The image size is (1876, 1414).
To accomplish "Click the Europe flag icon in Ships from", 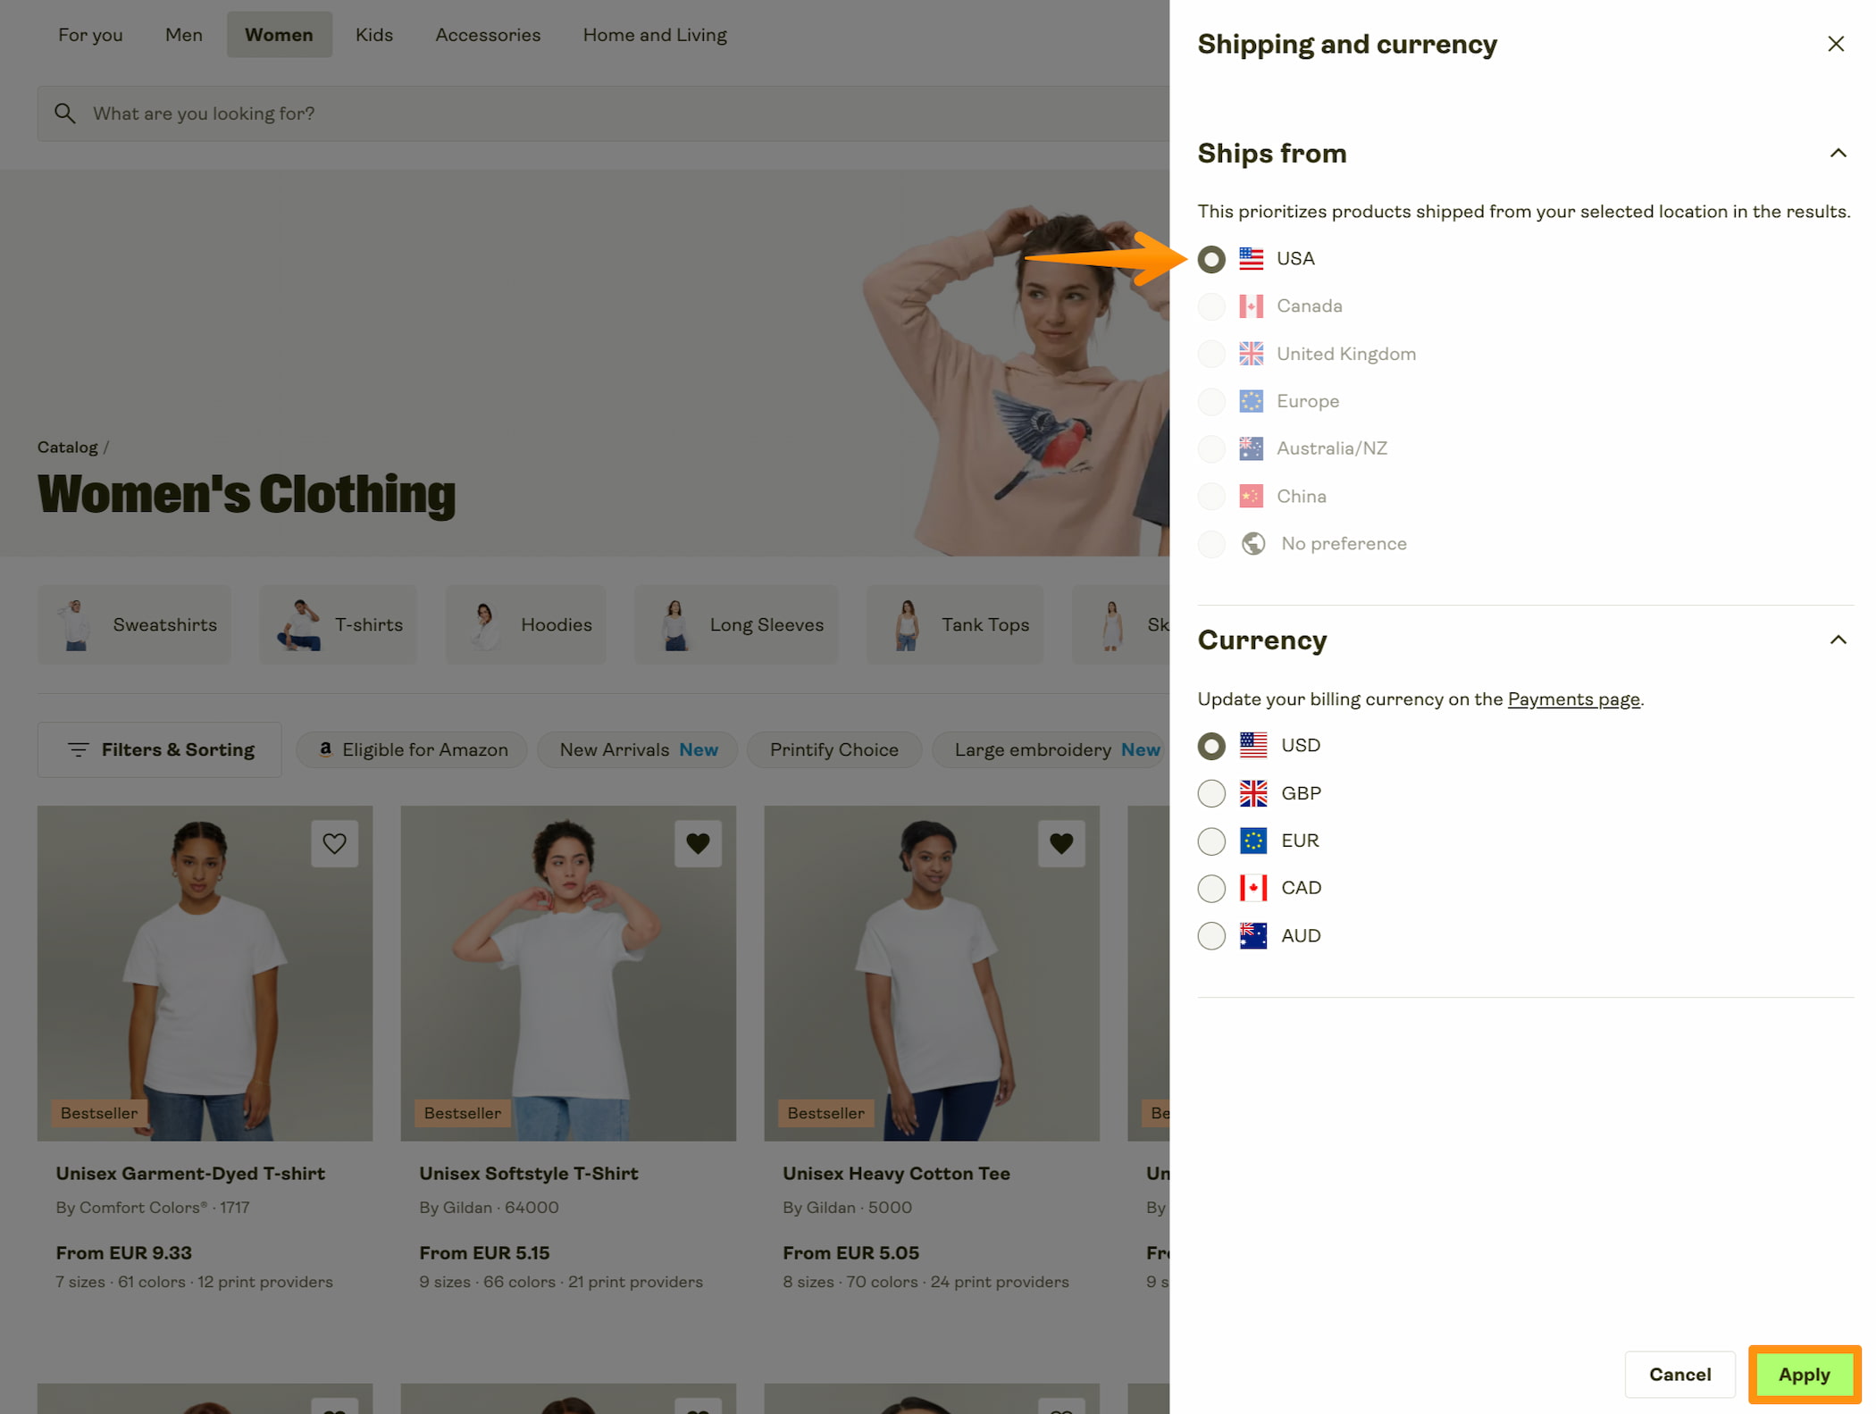I will coord(1251,401).
